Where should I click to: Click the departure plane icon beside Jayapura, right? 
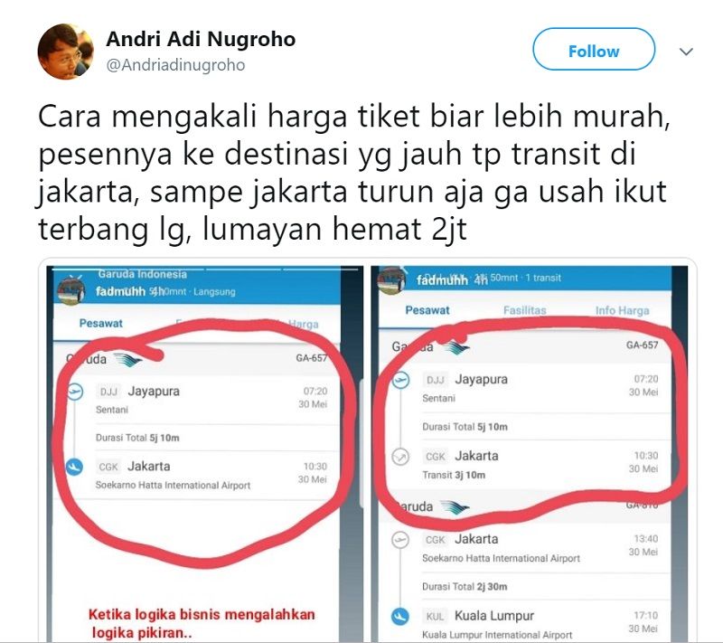400,380
